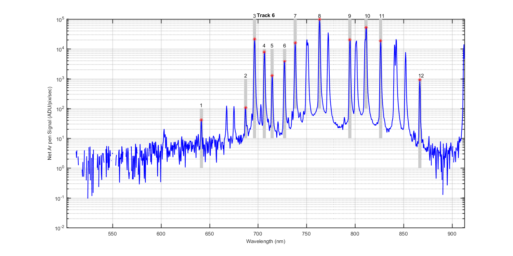Click the red peak marker labeled 2
This screenshot has height=256, width=513.
point(246,108)
